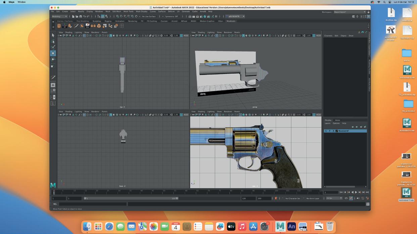Open Script Editor icon at command line end
417x234 pixels.
(x=368, y=204)
